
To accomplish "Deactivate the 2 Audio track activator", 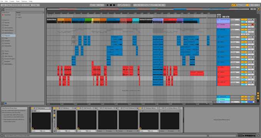I will pyautogui.click(x=244, y=25).
